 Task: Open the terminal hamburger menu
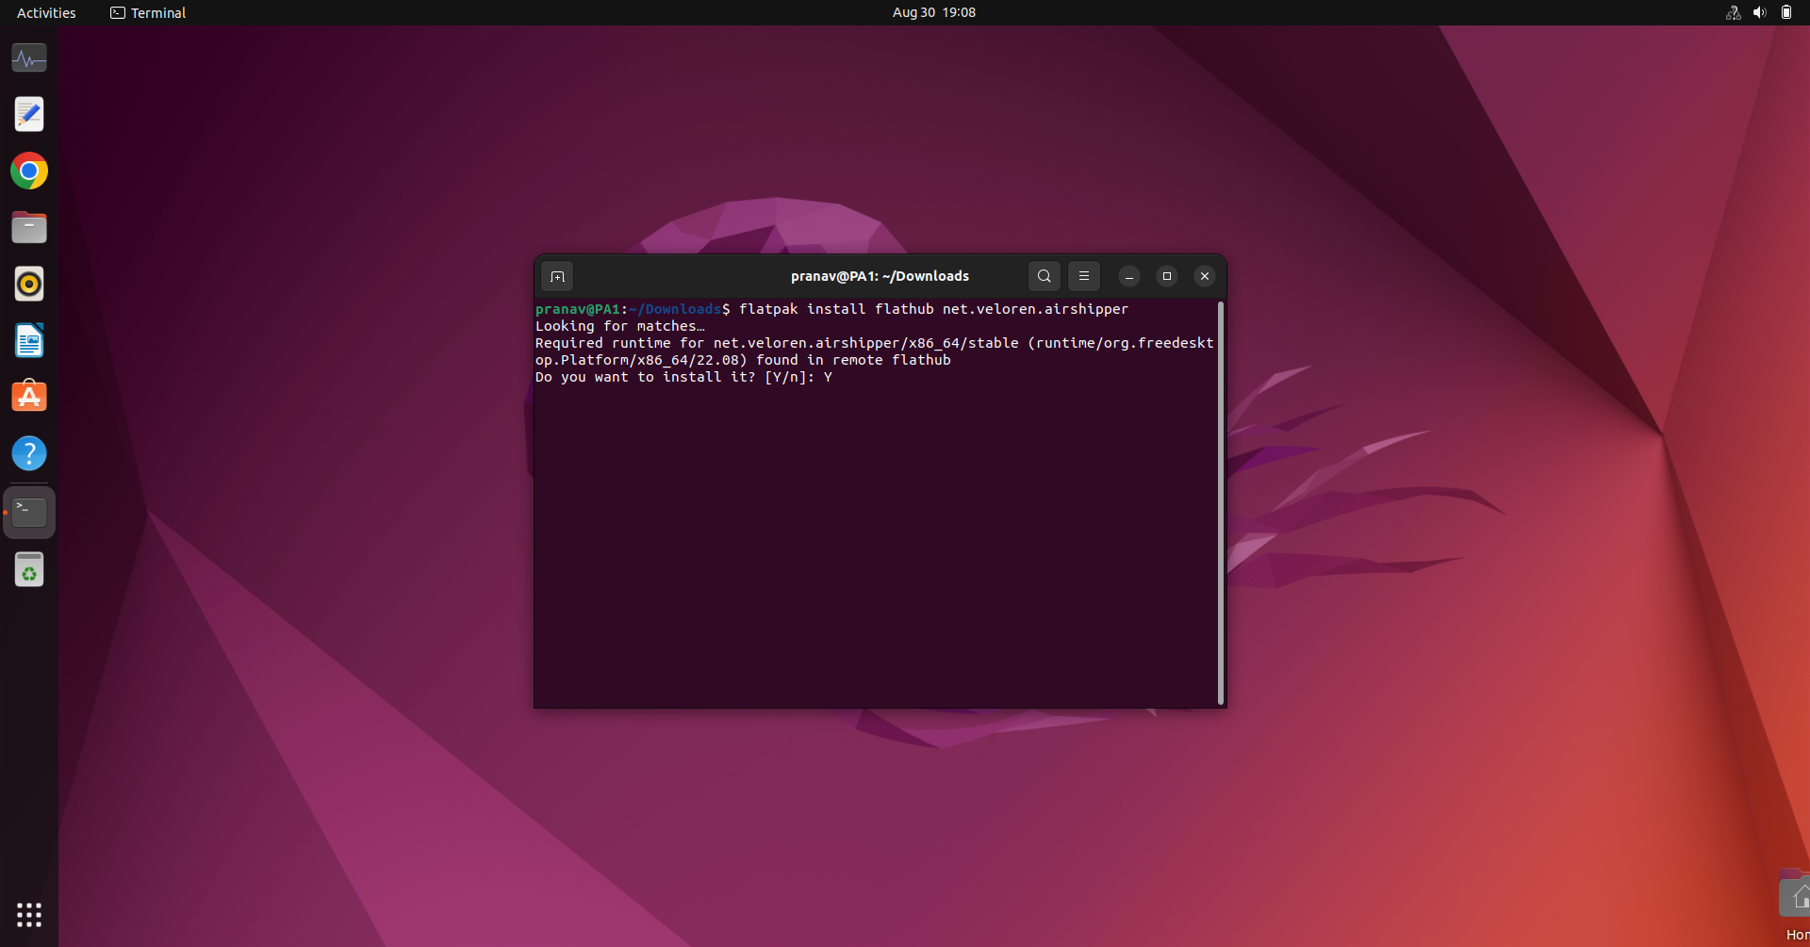coord(1083,276)
